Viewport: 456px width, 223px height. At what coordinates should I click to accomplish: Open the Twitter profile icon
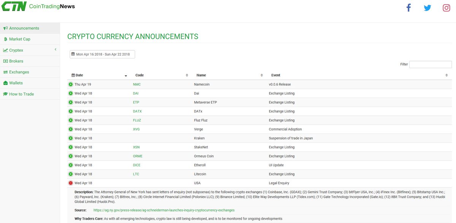427,8
